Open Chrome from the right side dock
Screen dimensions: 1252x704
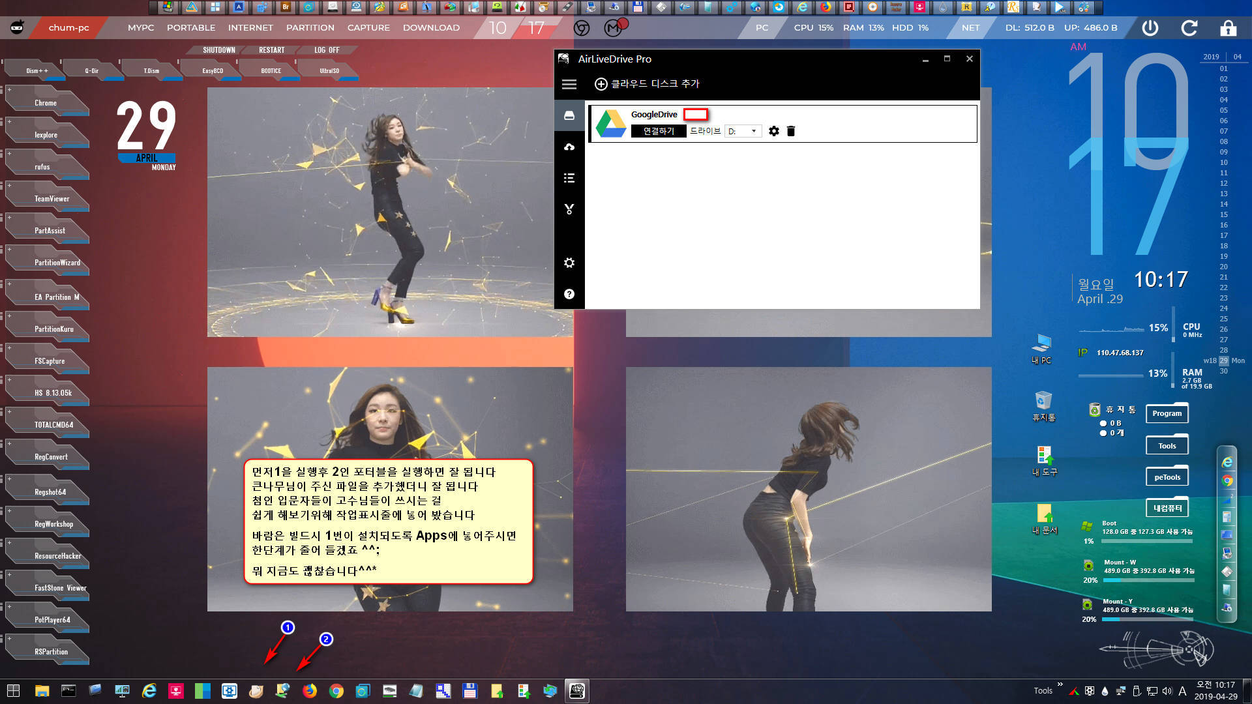pyautogui.click(x=1227, y=481)
